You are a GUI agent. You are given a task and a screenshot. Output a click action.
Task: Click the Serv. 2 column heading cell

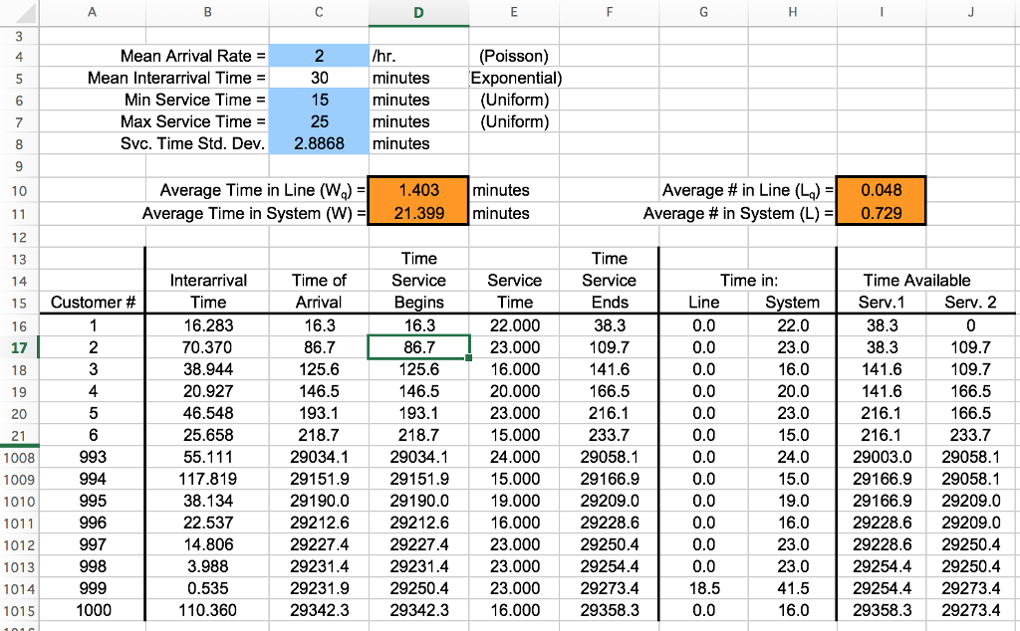pyautogui.click(x=970, y=303)
